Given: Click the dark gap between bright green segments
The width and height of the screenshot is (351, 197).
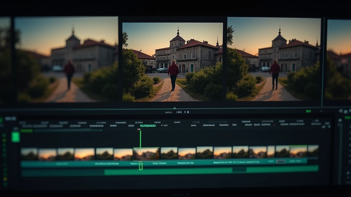Looking at the screenshot, I should tap(239, 170).
